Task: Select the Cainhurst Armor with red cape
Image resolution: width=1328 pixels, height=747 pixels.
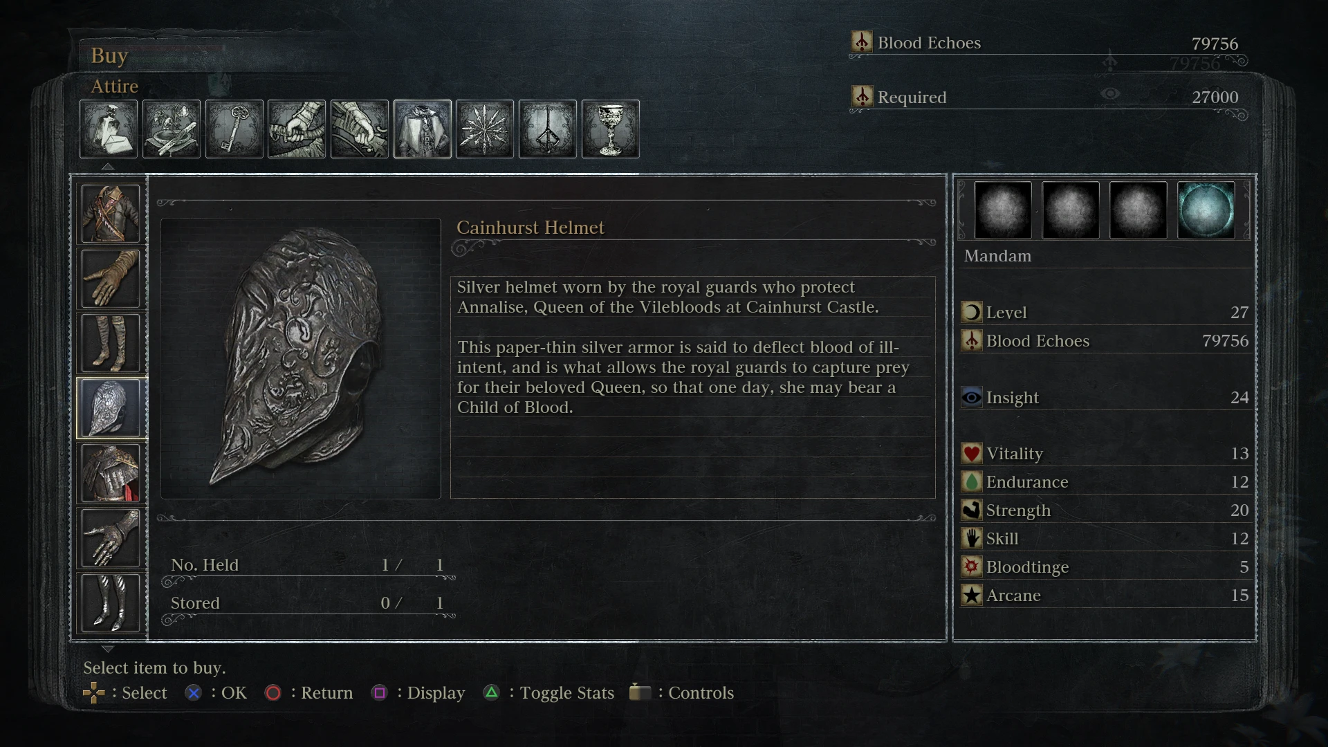Action: (x=111, y=473)
